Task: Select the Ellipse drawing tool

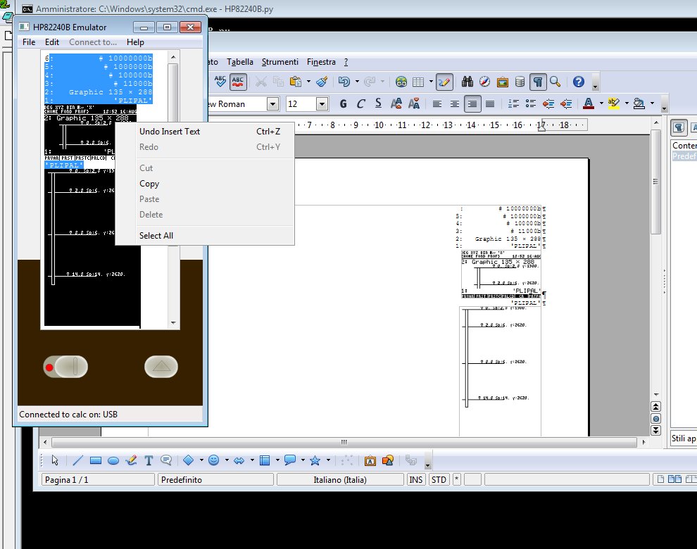Action: (113, 460)
